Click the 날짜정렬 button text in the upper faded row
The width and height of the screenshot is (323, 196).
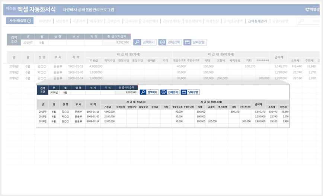tap(199, 42)
